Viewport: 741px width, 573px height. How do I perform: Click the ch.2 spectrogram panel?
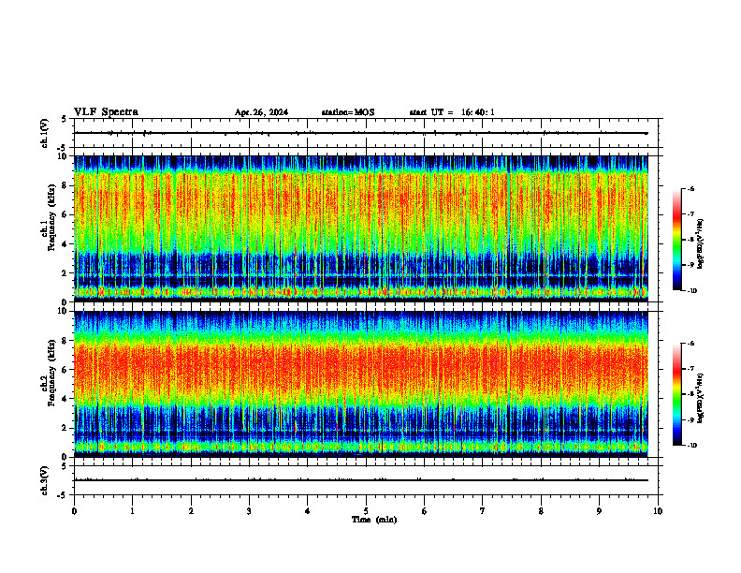[x=361, y=384]
